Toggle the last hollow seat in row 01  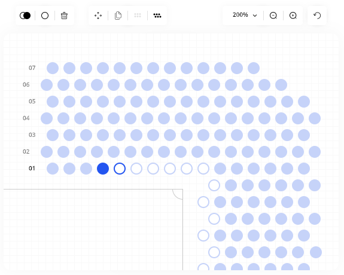click(x=203, y=169)
